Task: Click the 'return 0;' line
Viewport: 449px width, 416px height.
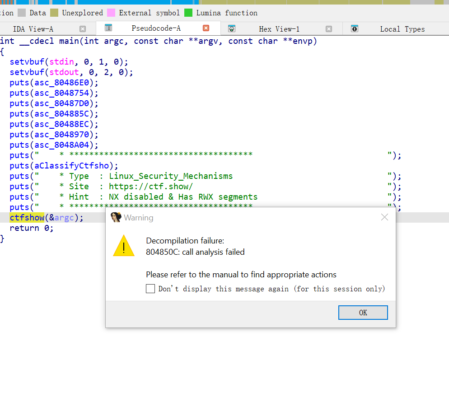Action: click(32, 228)
